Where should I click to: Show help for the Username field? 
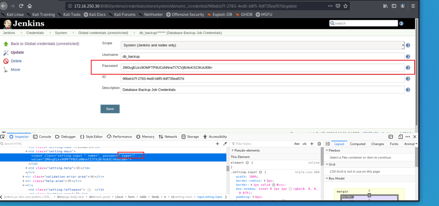pyautogui.click(x=408, y=56)
